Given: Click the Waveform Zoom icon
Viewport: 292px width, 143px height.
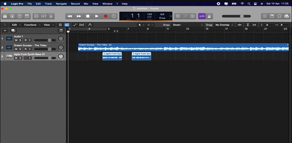Looking at the screenshot, I should pos(240,25).
